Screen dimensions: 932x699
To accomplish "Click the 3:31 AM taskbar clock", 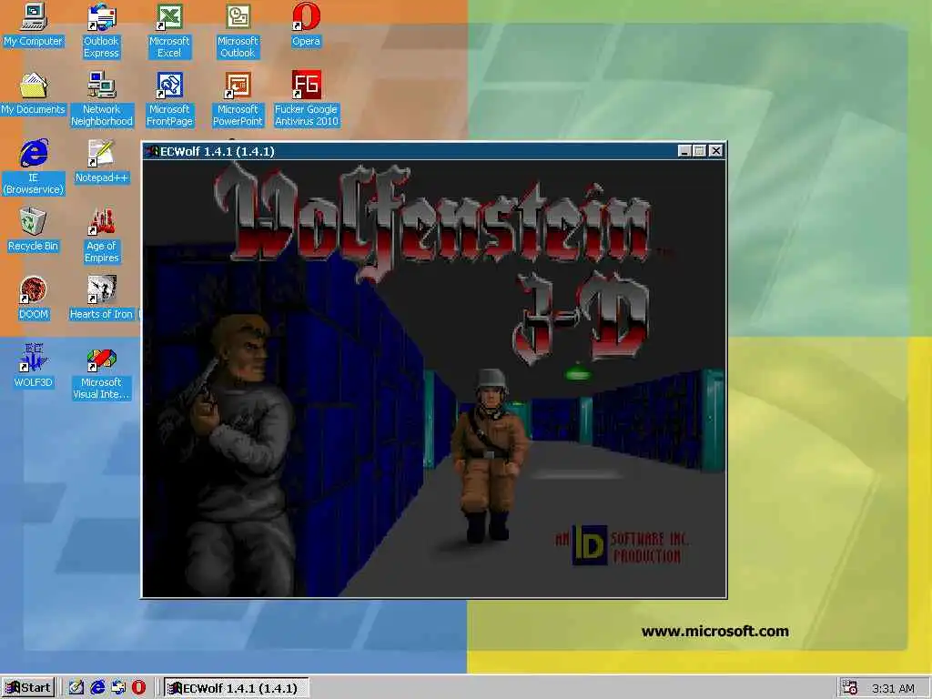I will pos(893,688).
